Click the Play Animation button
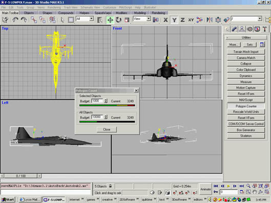 pyautogui.click(x=228, y=186)
